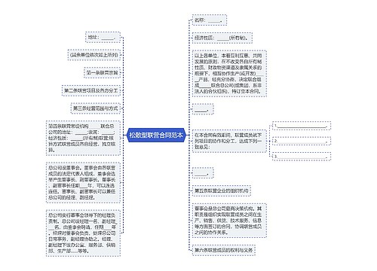
Task: Select the central node 松散型联营合同范本
Action: pyautogui.click(x=156, y=135)
